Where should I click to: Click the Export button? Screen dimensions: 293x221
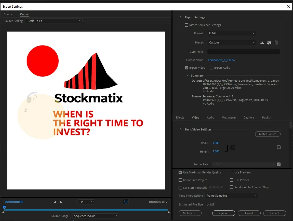click(249, 213)
